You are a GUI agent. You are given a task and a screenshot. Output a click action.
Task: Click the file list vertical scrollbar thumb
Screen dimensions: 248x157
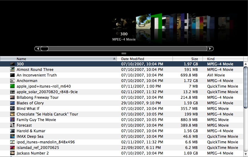coord(246,87)
